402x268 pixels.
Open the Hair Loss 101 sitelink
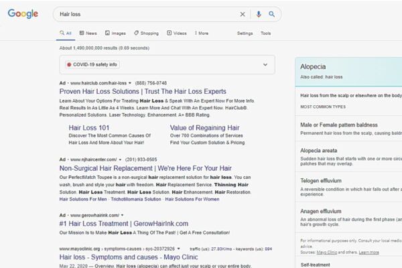(x=89, y=128)
